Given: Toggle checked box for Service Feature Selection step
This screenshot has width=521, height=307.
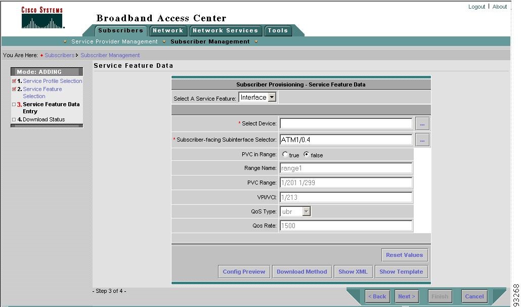Looking at the screenshot, I should [14, 89].
